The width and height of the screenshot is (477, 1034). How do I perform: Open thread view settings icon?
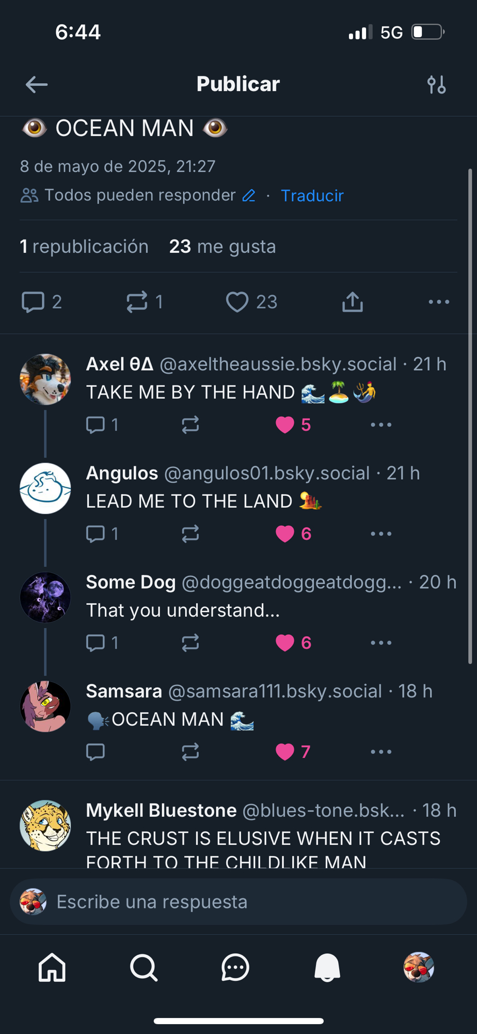(437, 84)
